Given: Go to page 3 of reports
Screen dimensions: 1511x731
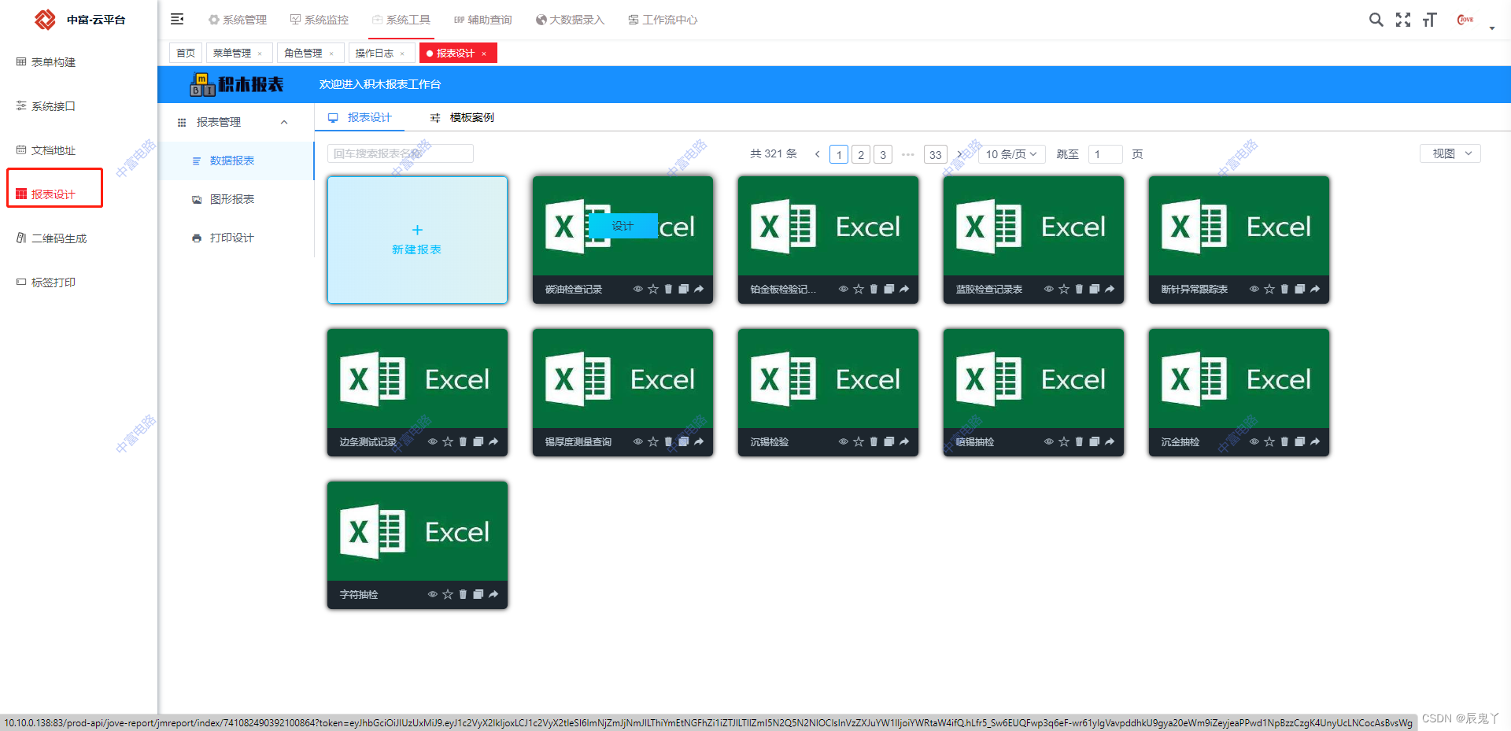Looking at the screenshot, I should [883, 154].
